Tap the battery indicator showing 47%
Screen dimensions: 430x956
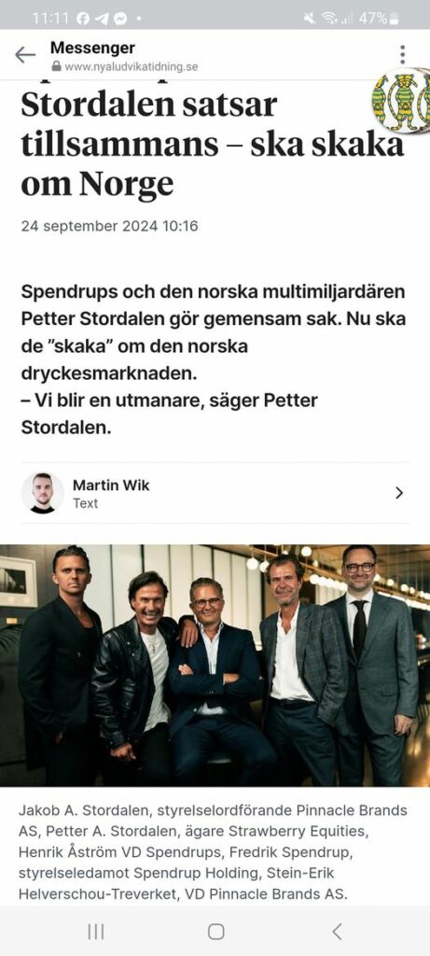click(378, 19)
